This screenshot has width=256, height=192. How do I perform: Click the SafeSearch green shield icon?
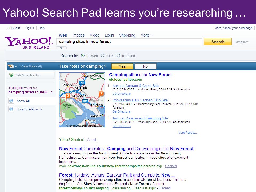(x=11, y=75)
